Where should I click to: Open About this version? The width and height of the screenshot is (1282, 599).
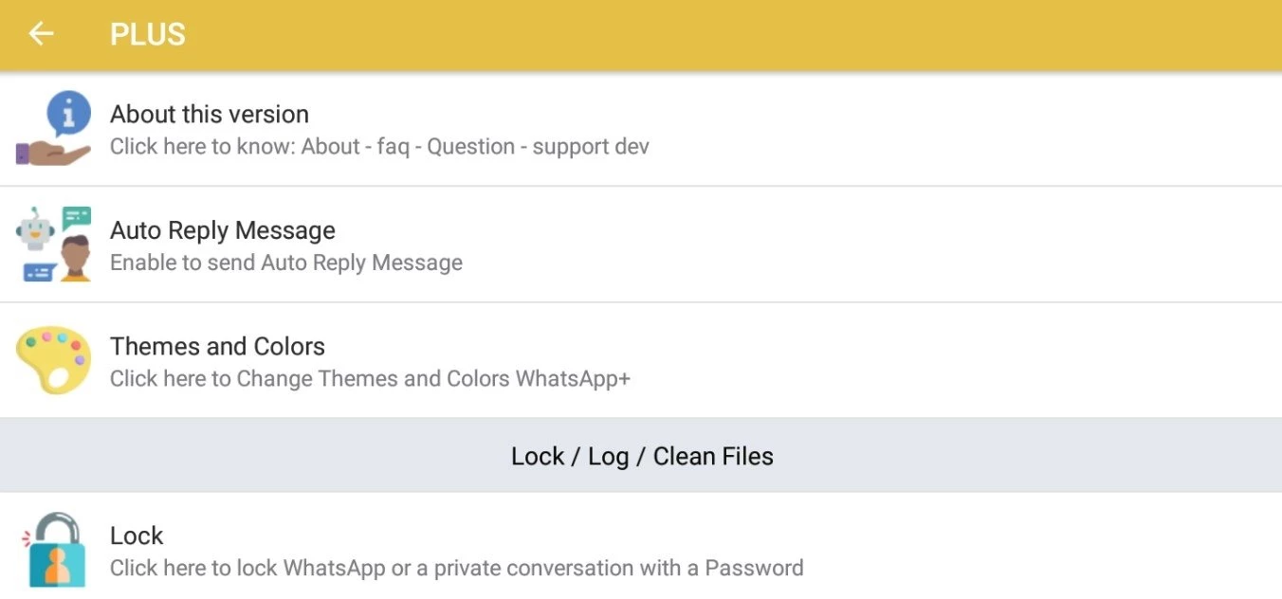pos(210,114)
